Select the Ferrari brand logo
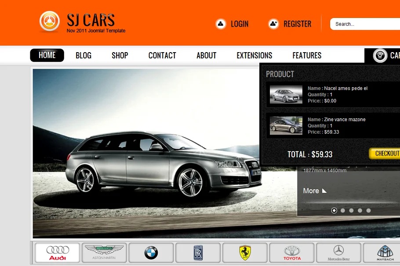Image resolution: width=400 pixels, height=266 pixels. (245, 253)
